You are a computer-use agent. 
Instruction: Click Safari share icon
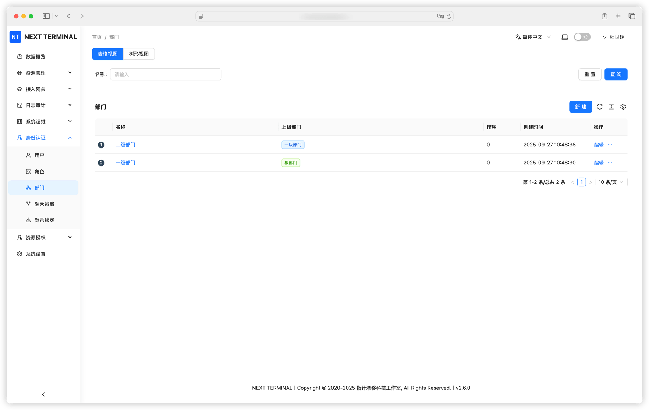point(604,16)
